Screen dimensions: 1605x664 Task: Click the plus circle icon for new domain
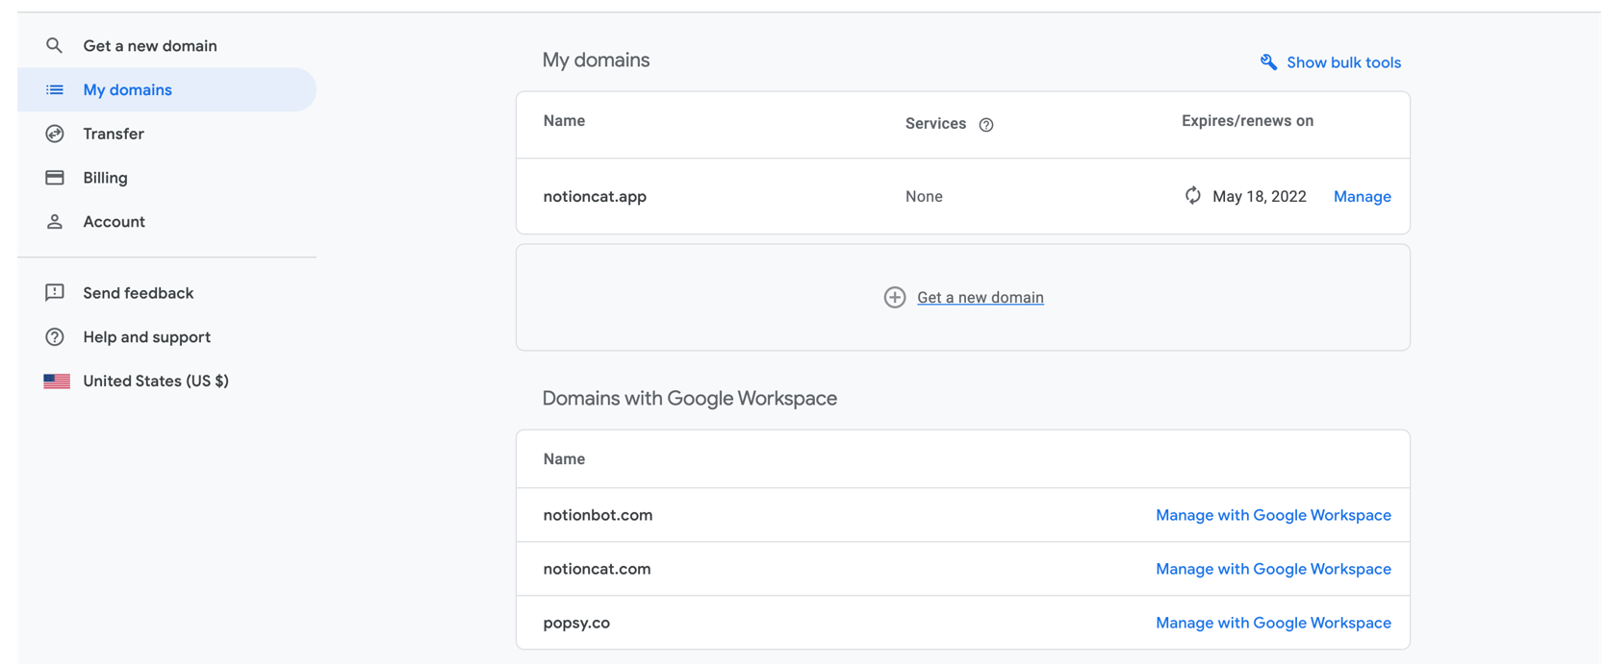894,298
